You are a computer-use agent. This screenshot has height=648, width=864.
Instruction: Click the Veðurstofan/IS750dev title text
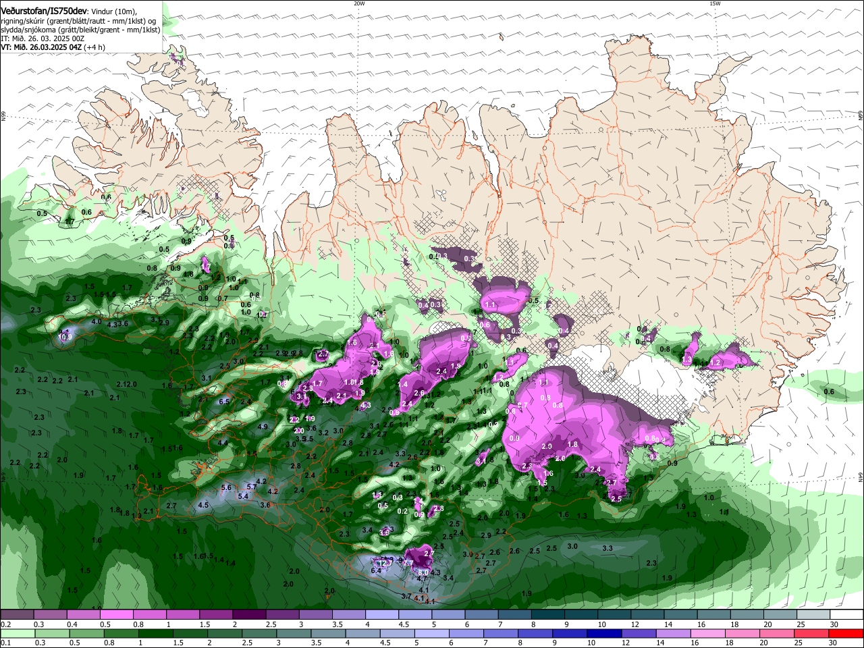(x=44, y=10)
